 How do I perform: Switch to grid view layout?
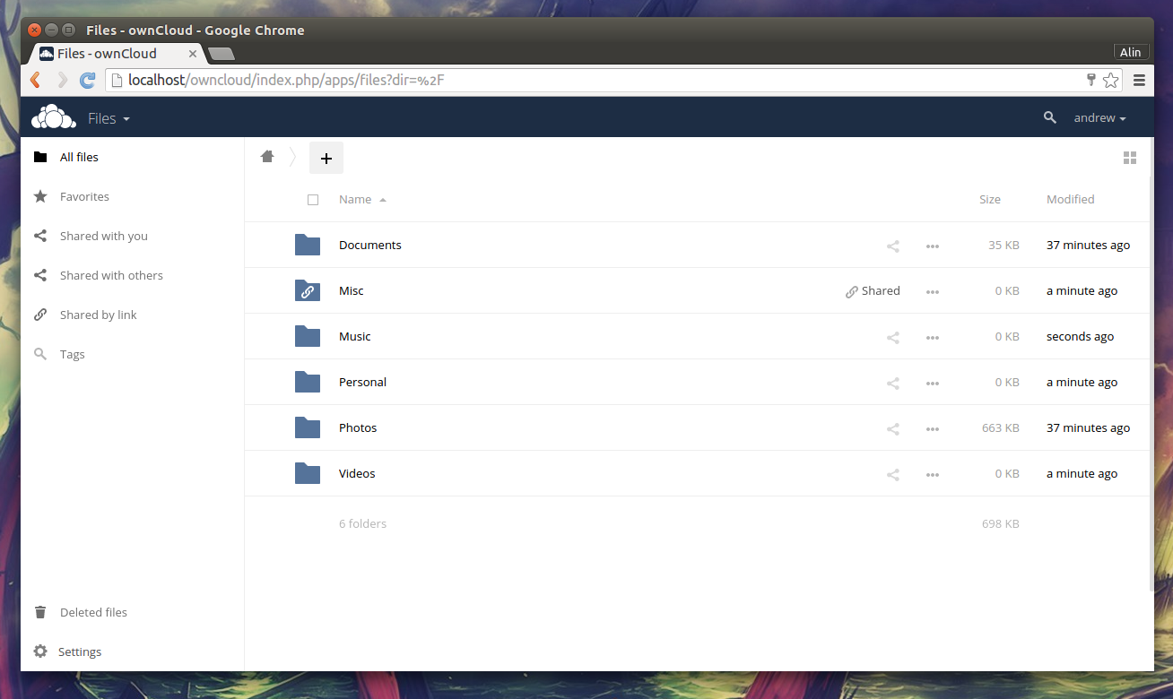click(1130, 157)
